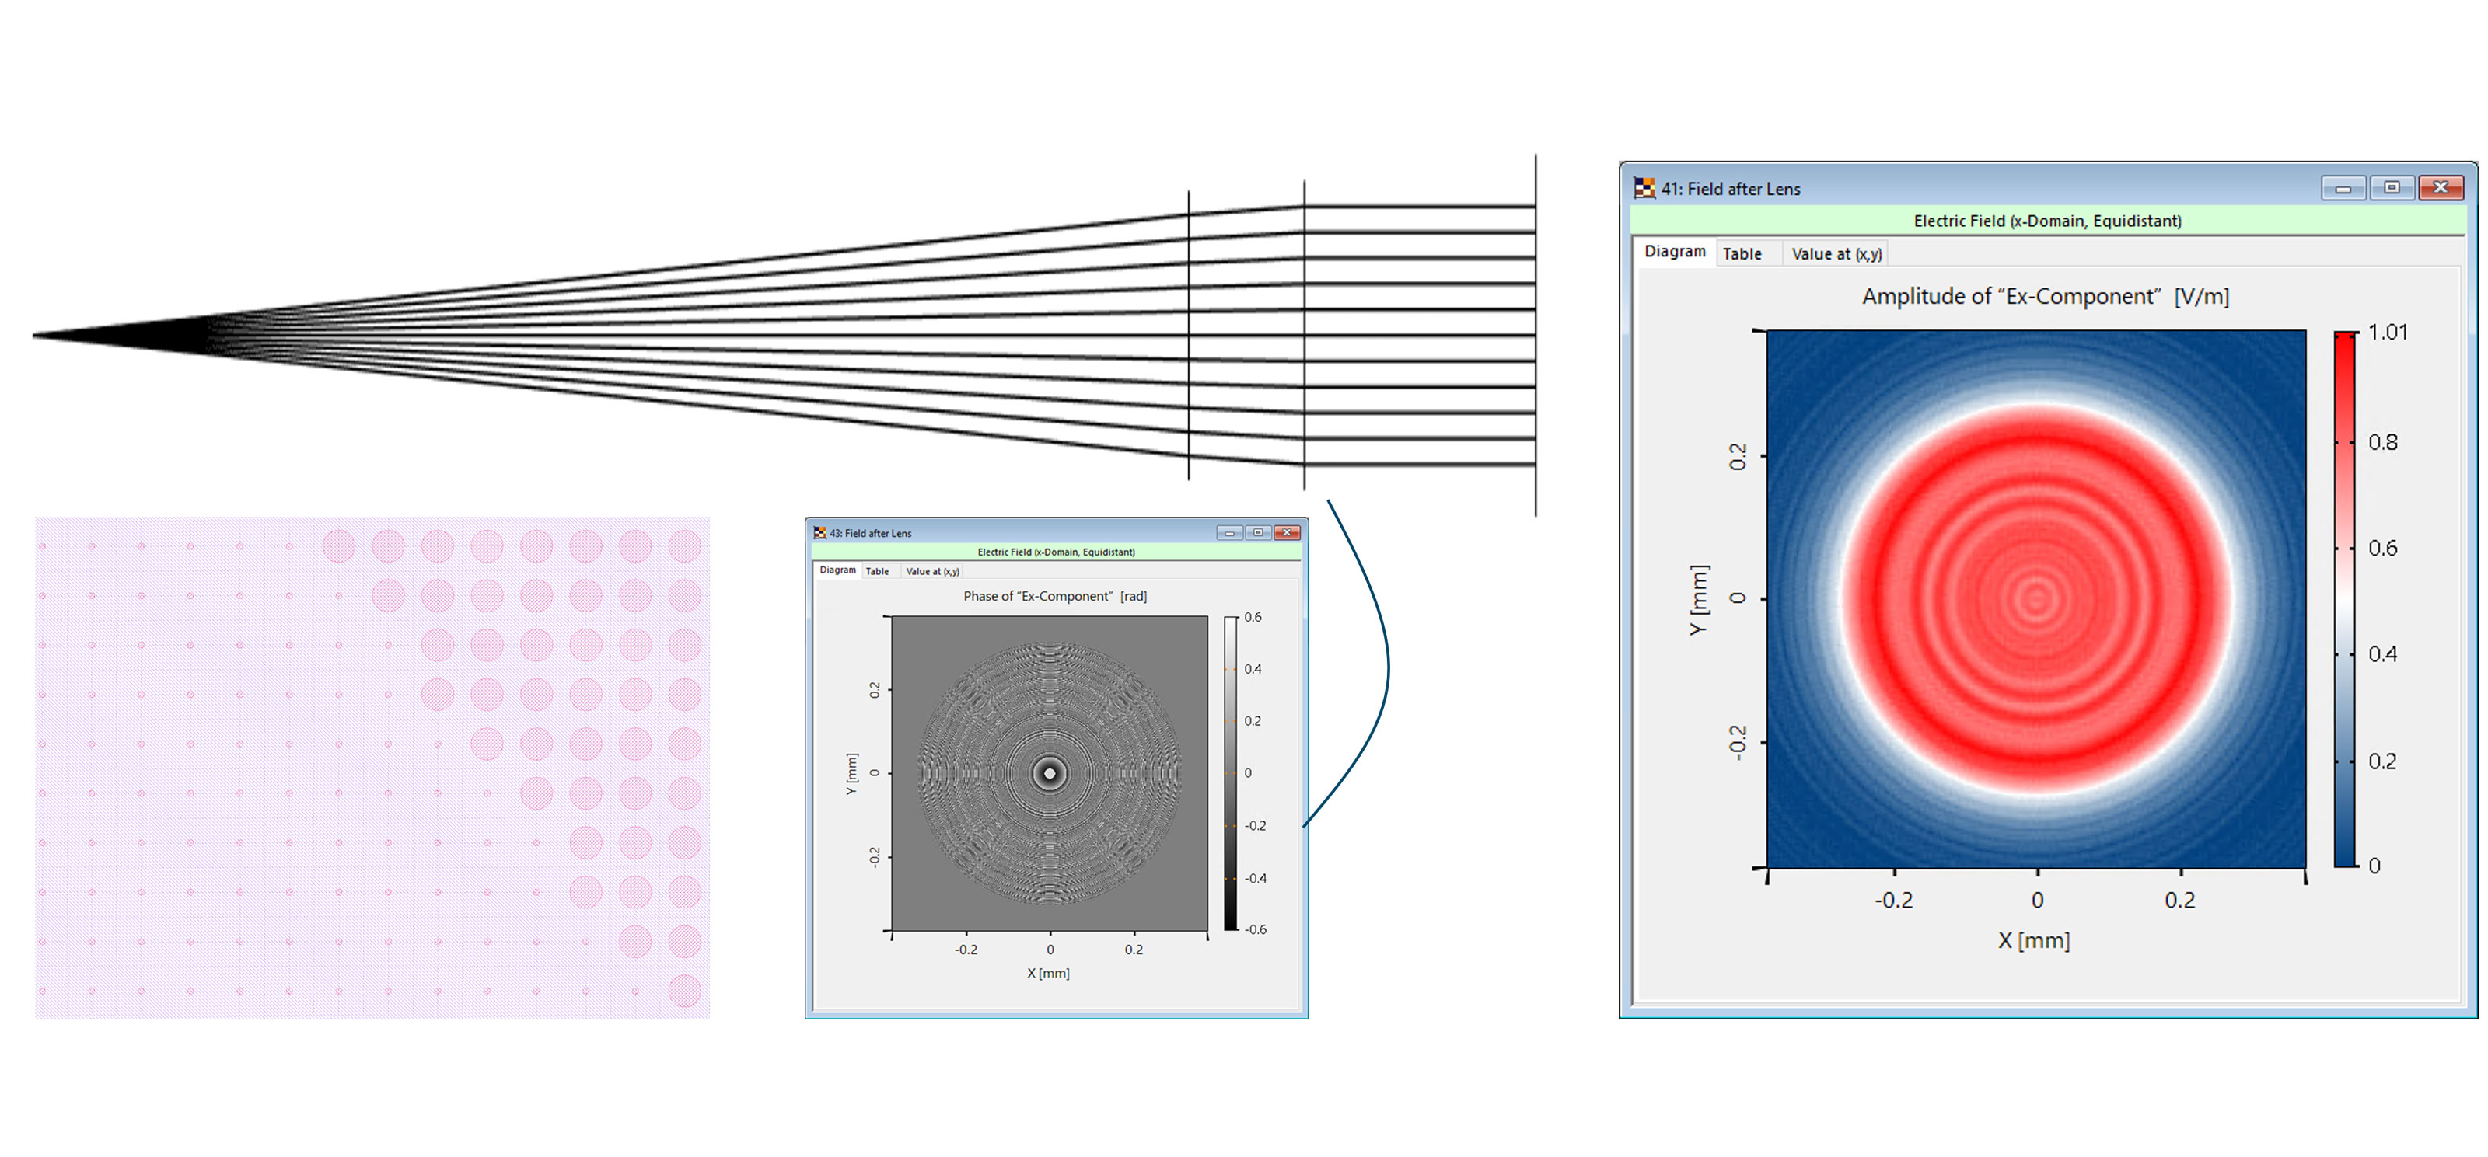Click the center of the phase plot

[x=1050, y=773]
